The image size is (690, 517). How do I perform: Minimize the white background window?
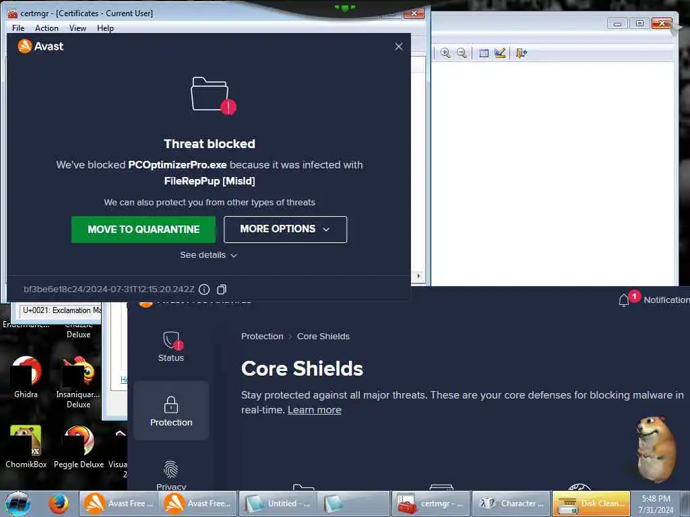pyautogui.click(x=617, y=24)
